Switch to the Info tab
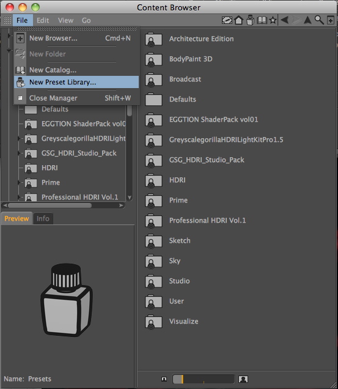Viewport: 338px width, 389px height. coord(43,218)
